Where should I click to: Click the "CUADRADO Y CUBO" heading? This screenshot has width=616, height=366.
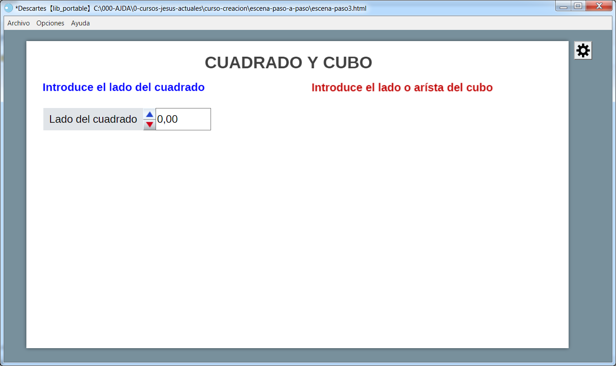[x=288, y=62]
